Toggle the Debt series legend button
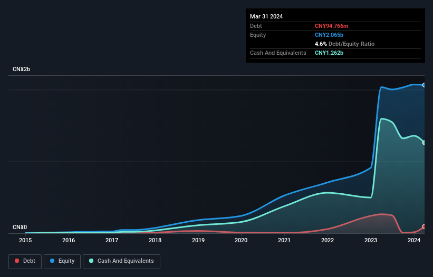 coord(25,261)
